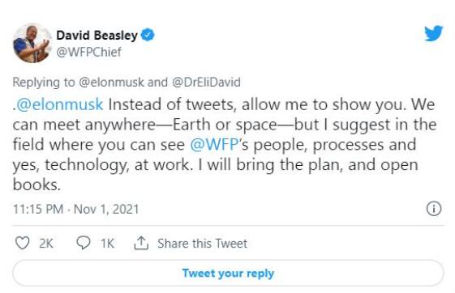Click the word 'books.' ending the tweet
The height and width of the screenshot is (293, 455).
[36, 185]
